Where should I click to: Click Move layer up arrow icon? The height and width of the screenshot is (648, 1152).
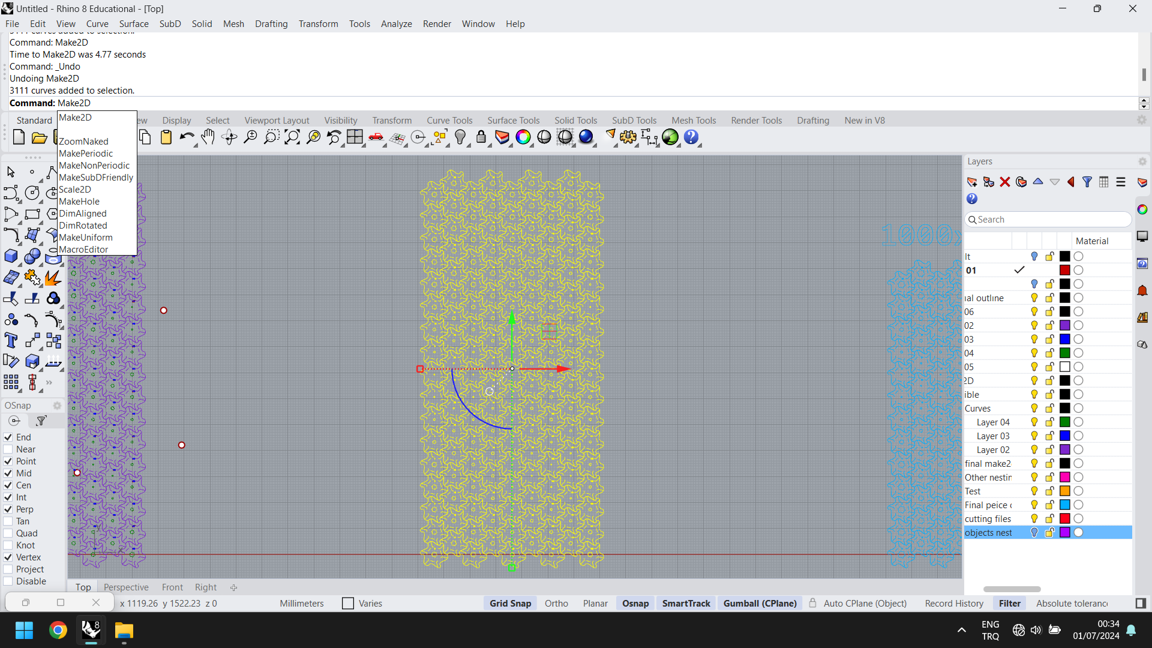pyautogui.click(x=1038, y=182)
